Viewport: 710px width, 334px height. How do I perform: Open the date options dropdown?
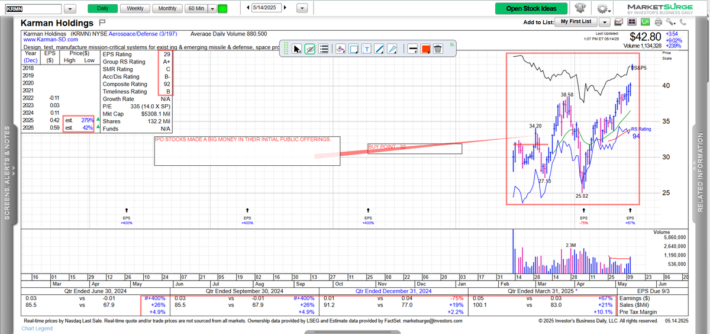click(302, 9)
